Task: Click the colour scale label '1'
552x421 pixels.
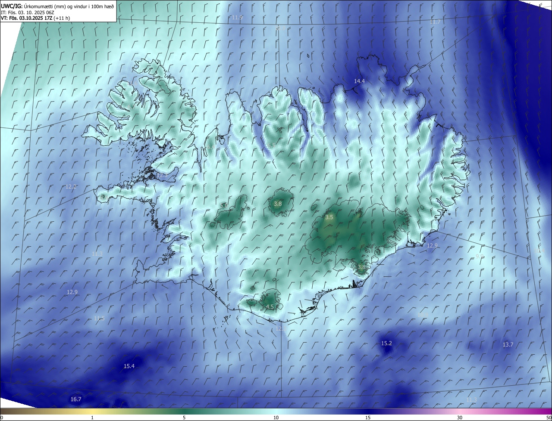Action: [x=92, y=418]
